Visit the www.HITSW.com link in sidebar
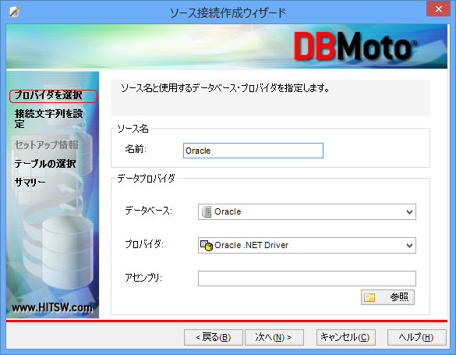The height and width of the screenshot is (355, 456). [x=52, y=307]
